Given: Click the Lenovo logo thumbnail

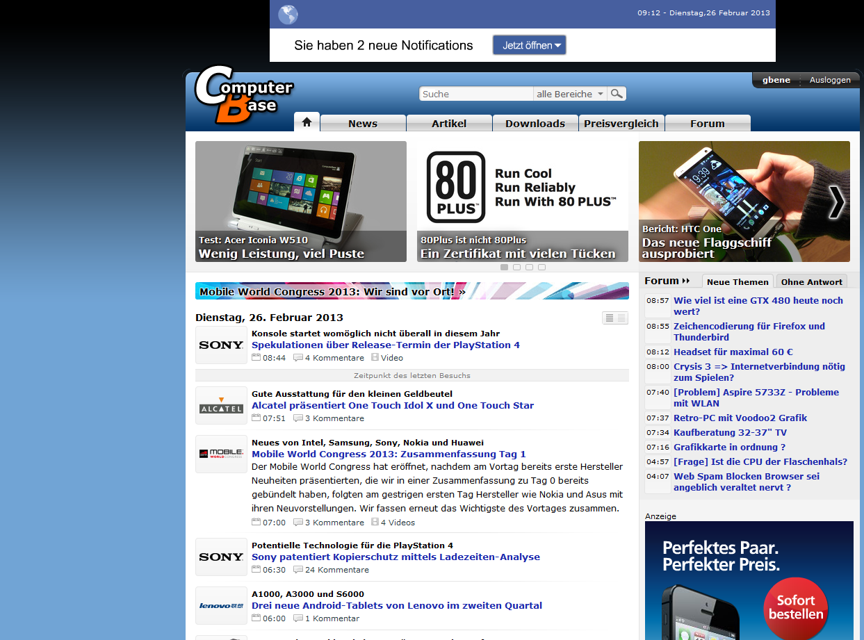Looking at the screenshot, I should click(221, 605).
